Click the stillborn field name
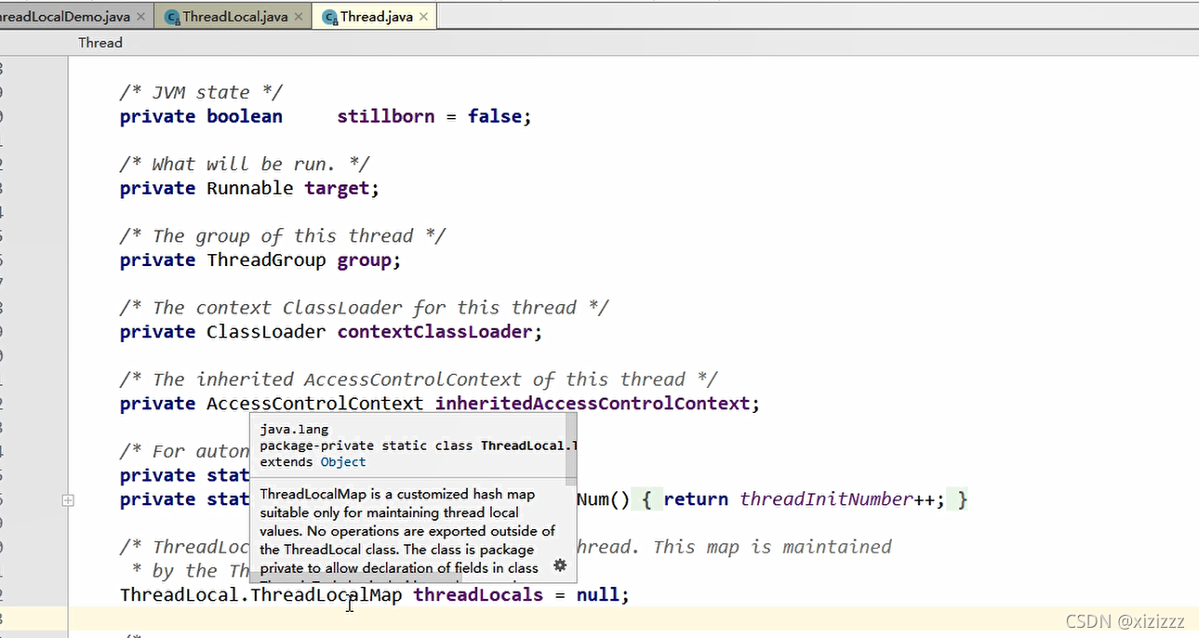 coord(385,116)
